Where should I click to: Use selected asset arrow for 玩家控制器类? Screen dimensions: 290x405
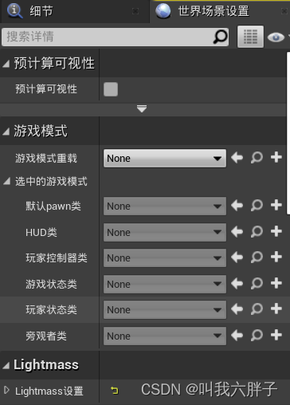[237, 258]
